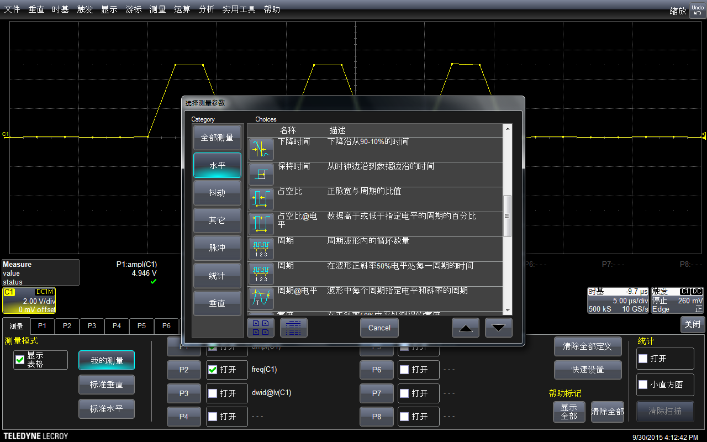Choose the 周期@电平 period at level icon
707x442 pixels.
pos(261,298)
